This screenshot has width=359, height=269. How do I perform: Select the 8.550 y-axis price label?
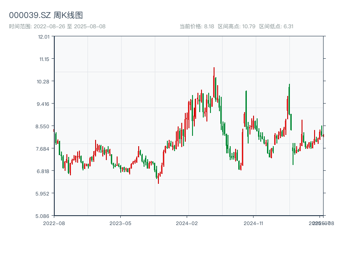coord(44,126)
